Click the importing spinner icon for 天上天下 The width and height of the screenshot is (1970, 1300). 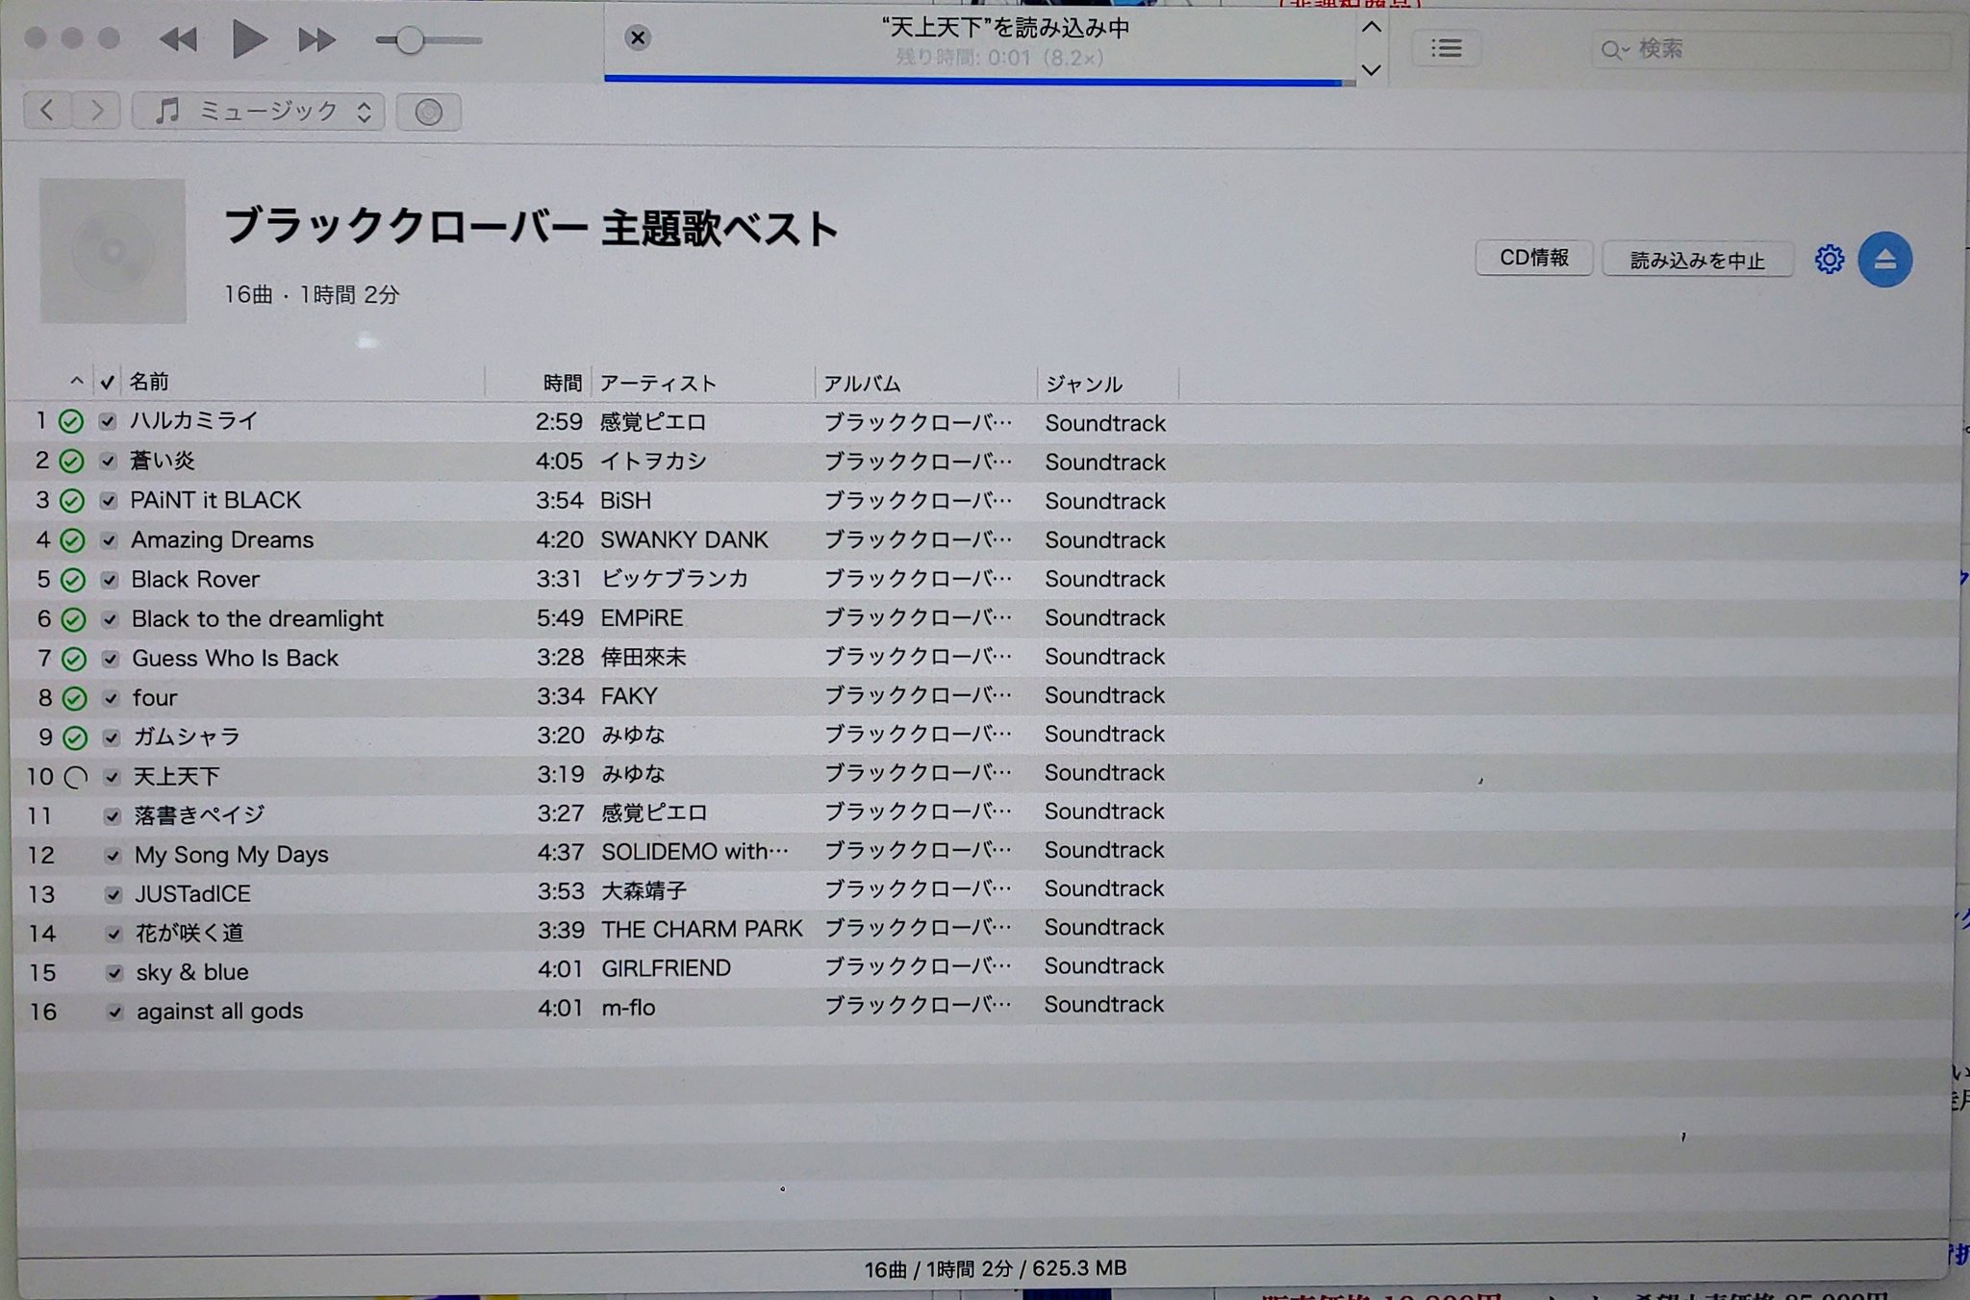76,777
